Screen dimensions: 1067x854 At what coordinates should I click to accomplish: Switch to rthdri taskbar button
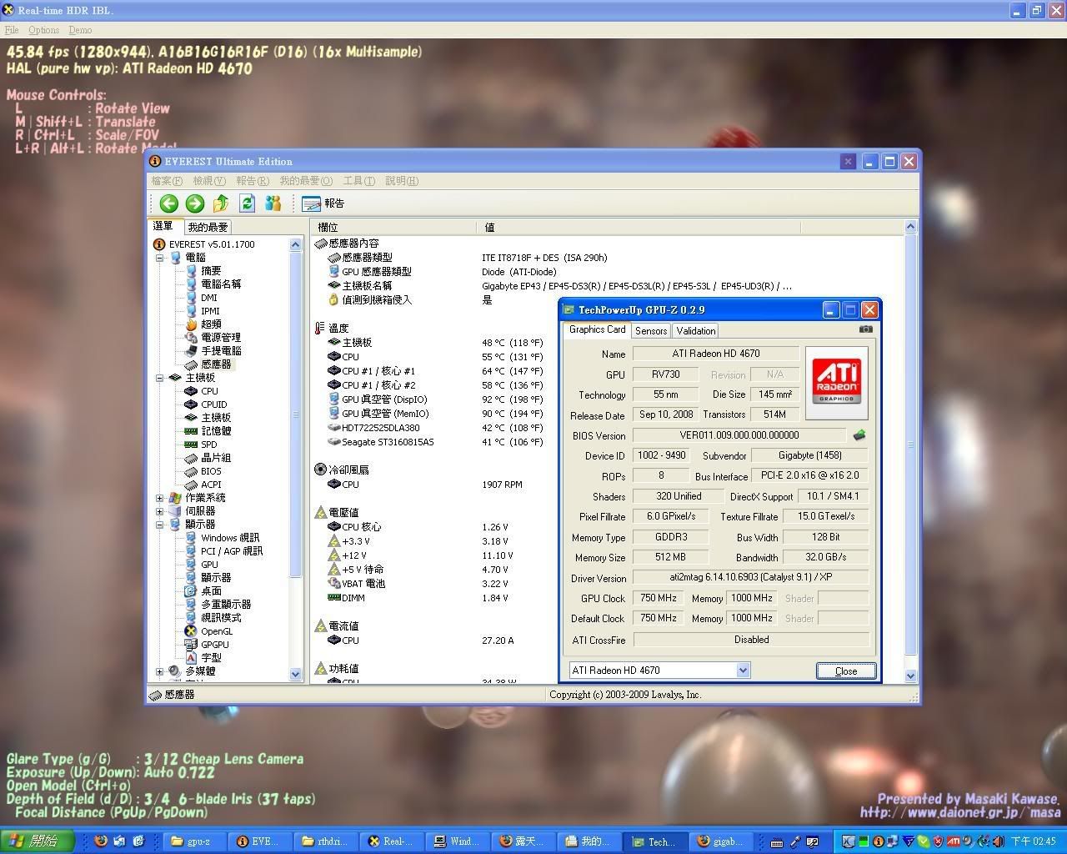click(326, 841)
